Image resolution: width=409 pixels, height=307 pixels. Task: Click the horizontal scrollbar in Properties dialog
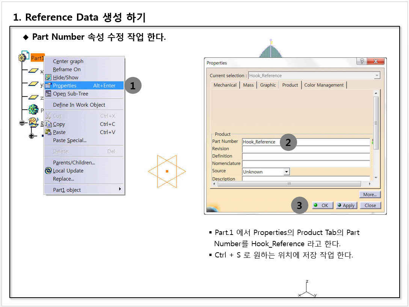click(x=289, y=184)
